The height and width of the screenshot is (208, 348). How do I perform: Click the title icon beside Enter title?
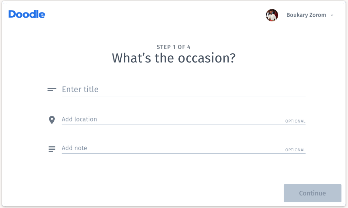[x=52, y=90]
